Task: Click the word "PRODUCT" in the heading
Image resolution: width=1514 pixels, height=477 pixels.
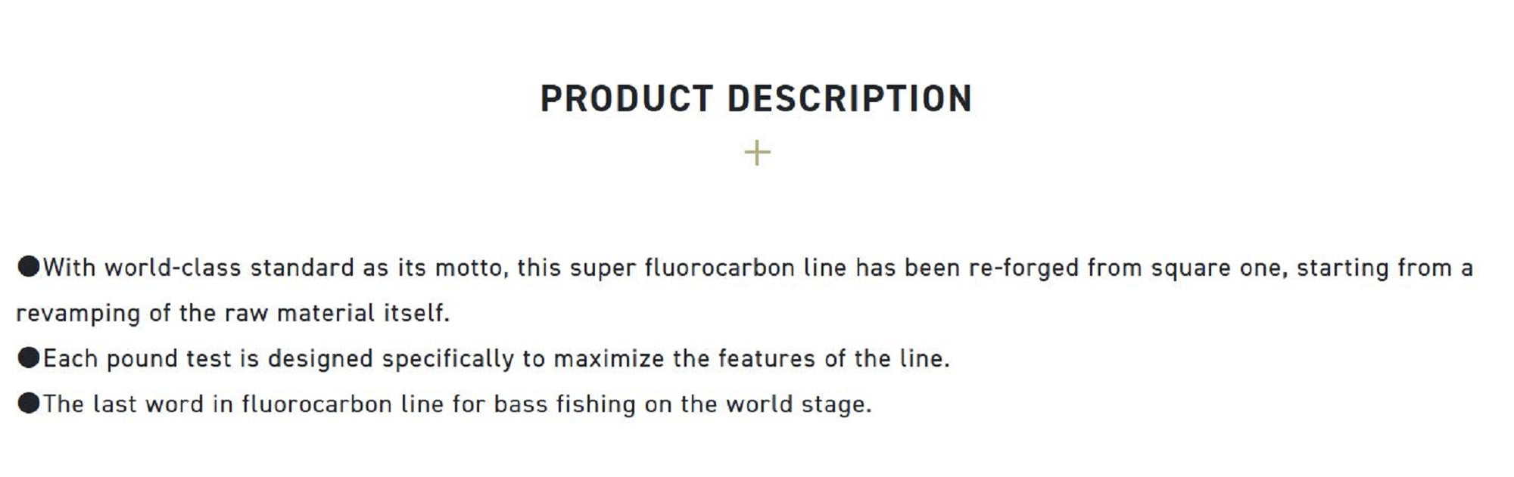Action: tap(626, 99)
